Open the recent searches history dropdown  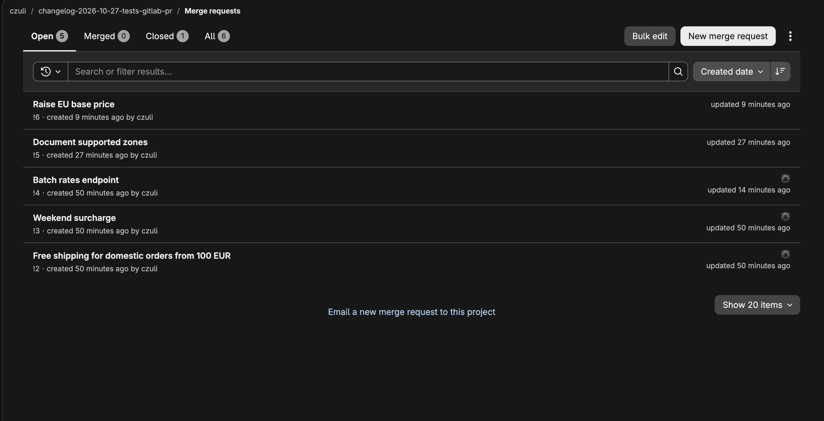(x=51, y=72)
